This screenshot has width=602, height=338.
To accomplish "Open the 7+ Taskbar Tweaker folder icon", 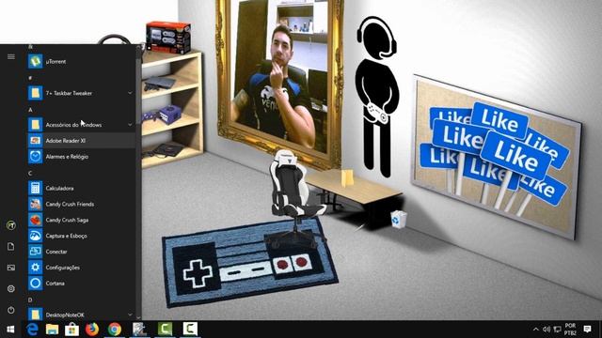I will 35,93.
